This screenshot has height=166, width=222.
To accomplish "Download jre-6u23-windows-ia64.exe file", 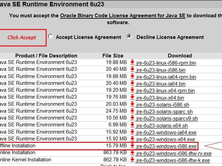I will [x=166, y=132].
